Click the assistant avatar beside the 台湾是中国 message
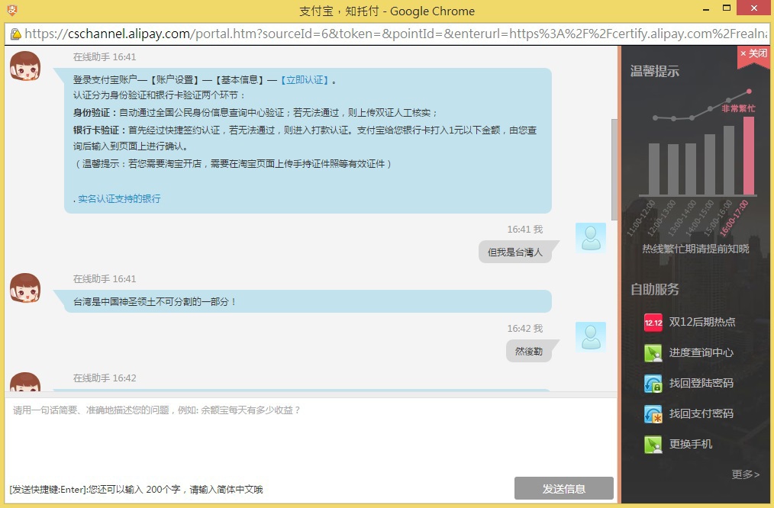 click(25, 288)
